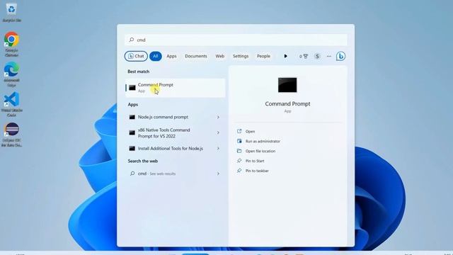Click the Run as administrator shield icon
This screenshot has height=255, width=453.
click(x=239, y=141)
